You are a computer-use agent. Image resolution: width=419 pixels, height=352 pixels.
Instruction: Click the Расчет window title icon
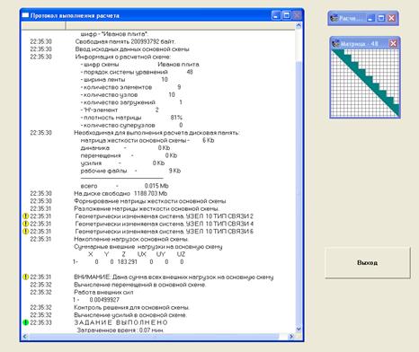click(334, 18)
